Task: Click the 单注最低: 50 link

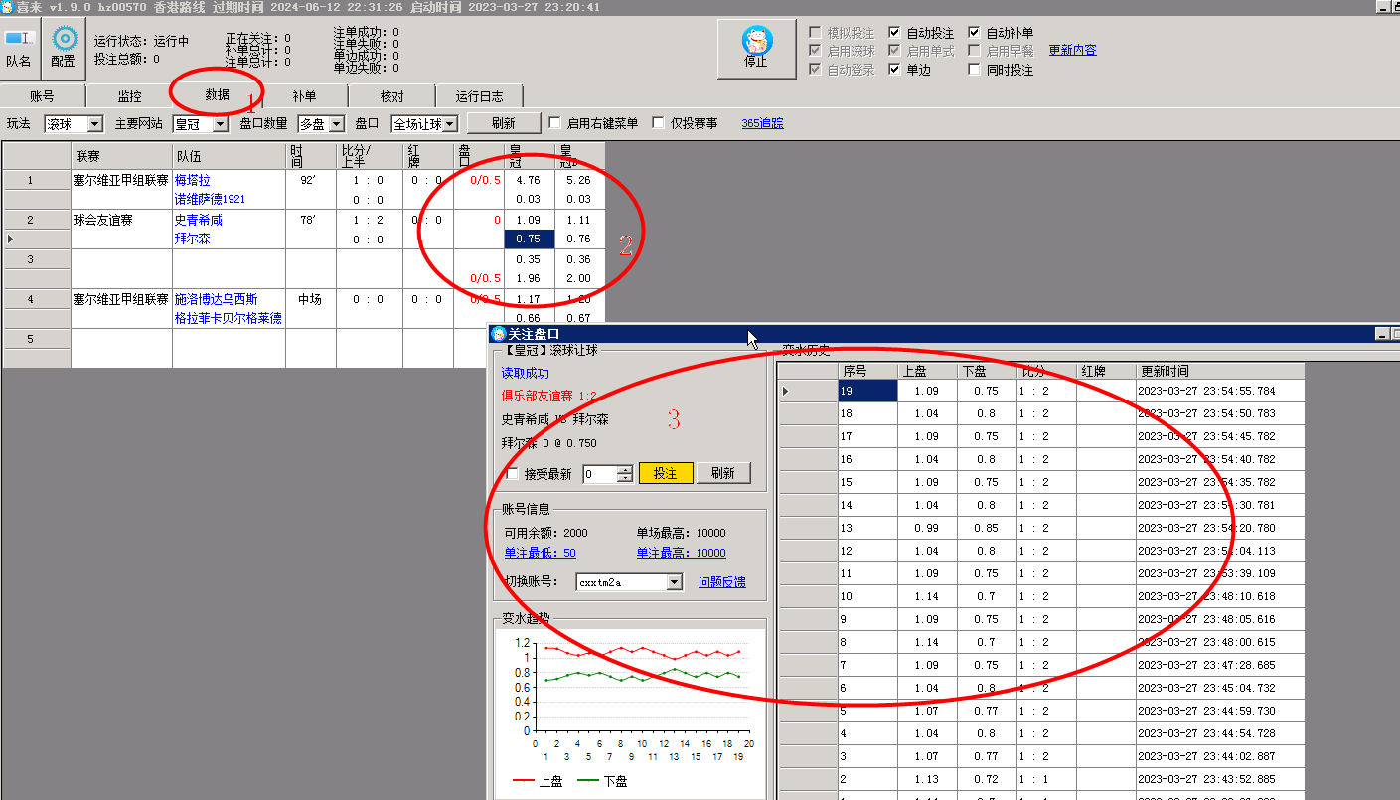Action: [540, 553]
